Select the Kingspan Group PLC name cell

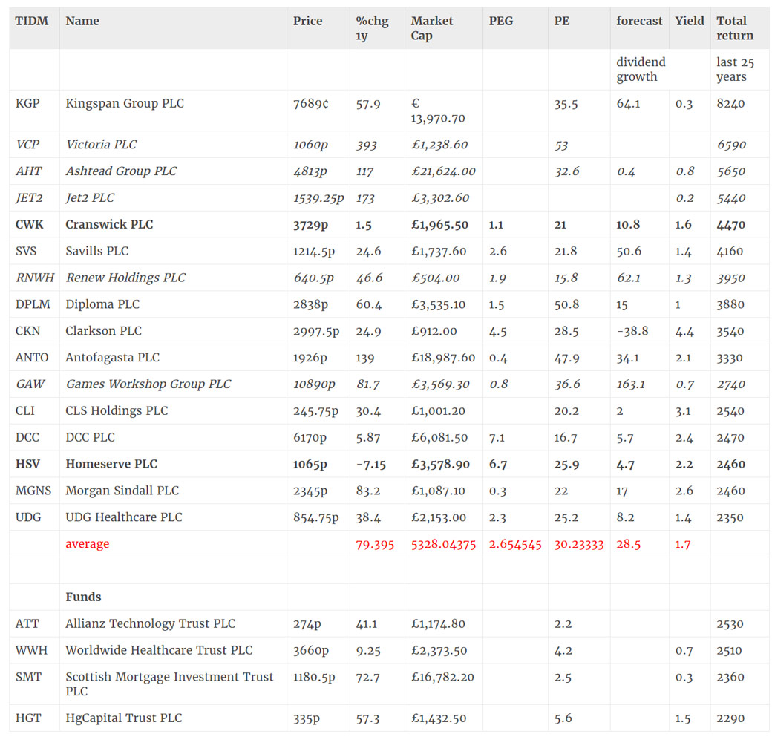[124, 104]
